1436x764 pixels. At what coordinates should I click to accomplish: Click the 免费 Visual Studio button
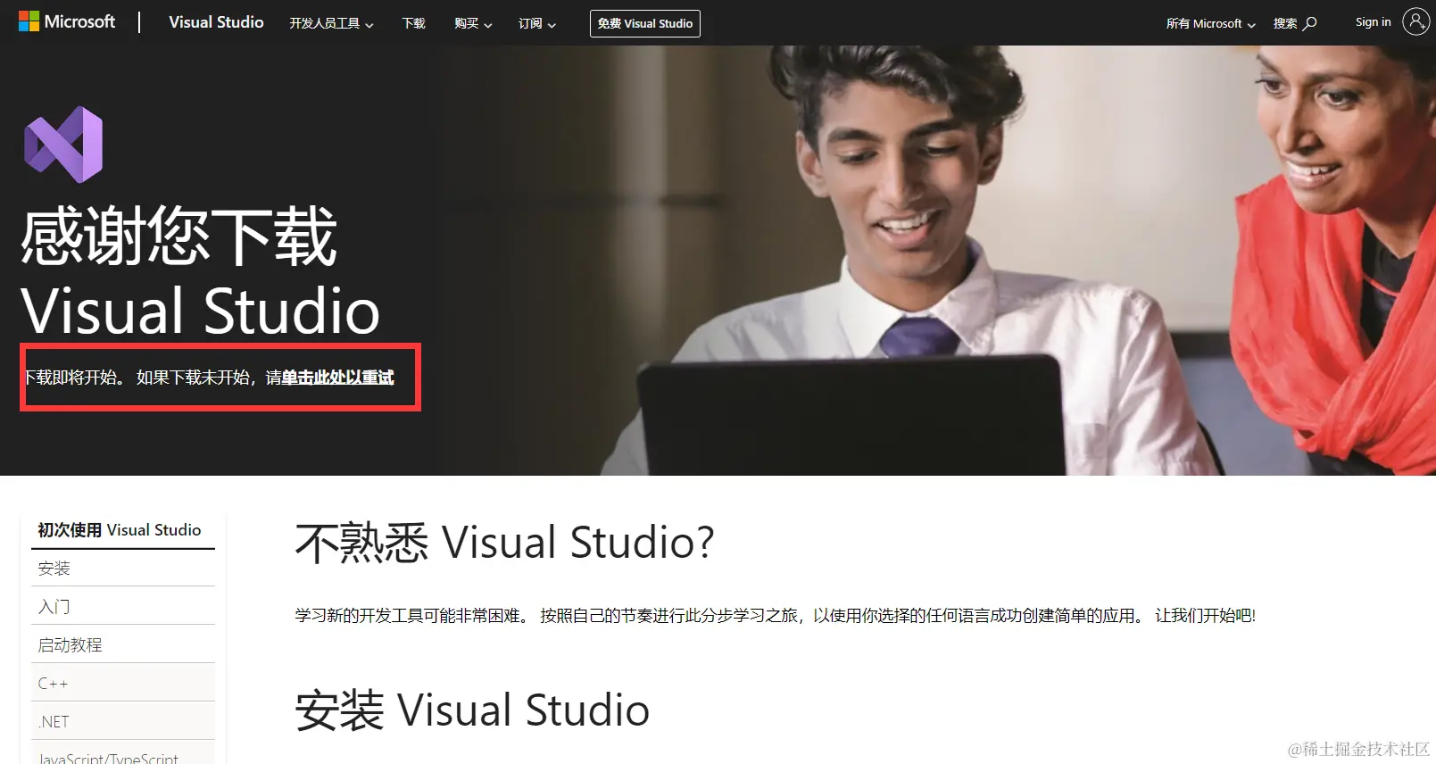click(645, 23)
